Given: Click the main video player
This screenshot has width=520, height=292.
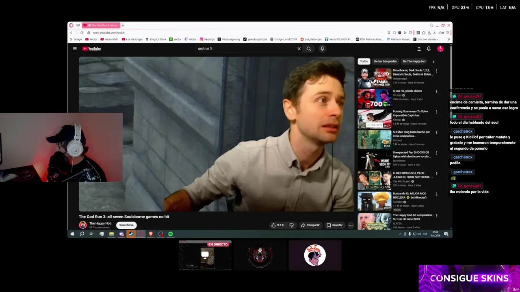Looking at the screenshot, I should pos(217,134).
